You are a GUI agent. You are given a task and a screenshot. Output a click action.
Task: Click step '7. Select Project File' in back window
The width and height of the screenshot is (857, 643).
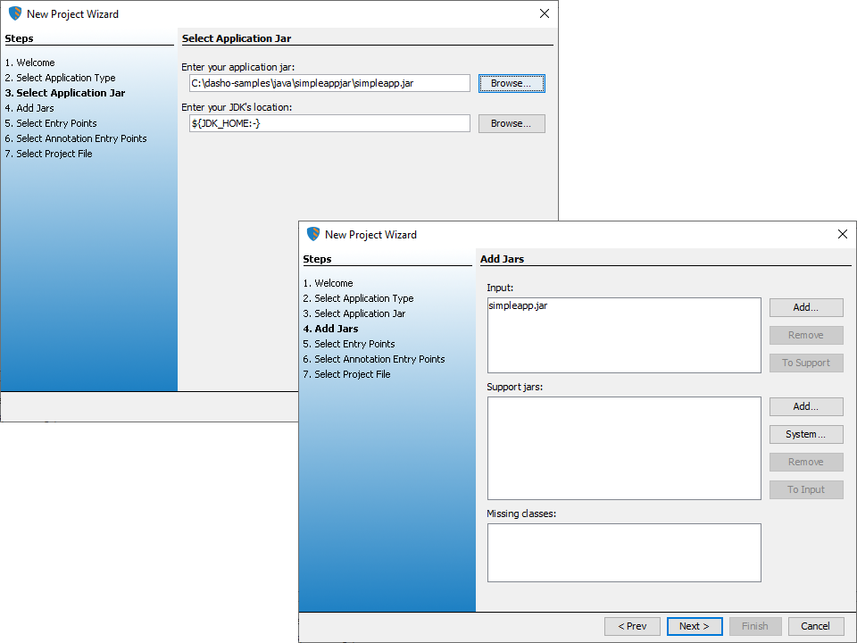(48, 154)
